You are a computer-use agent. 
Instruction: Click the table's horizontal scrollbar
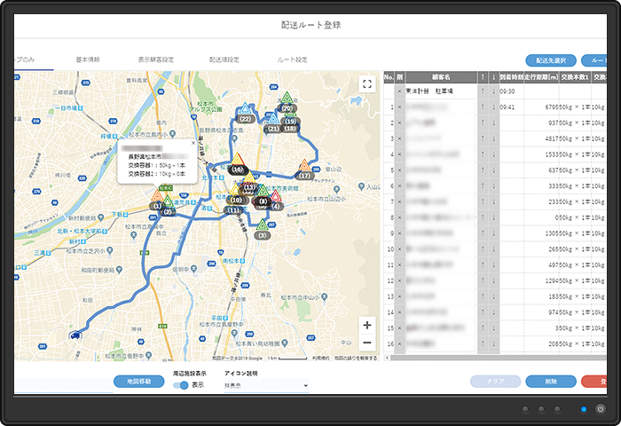pyautogui.click(x=497, y=358)
